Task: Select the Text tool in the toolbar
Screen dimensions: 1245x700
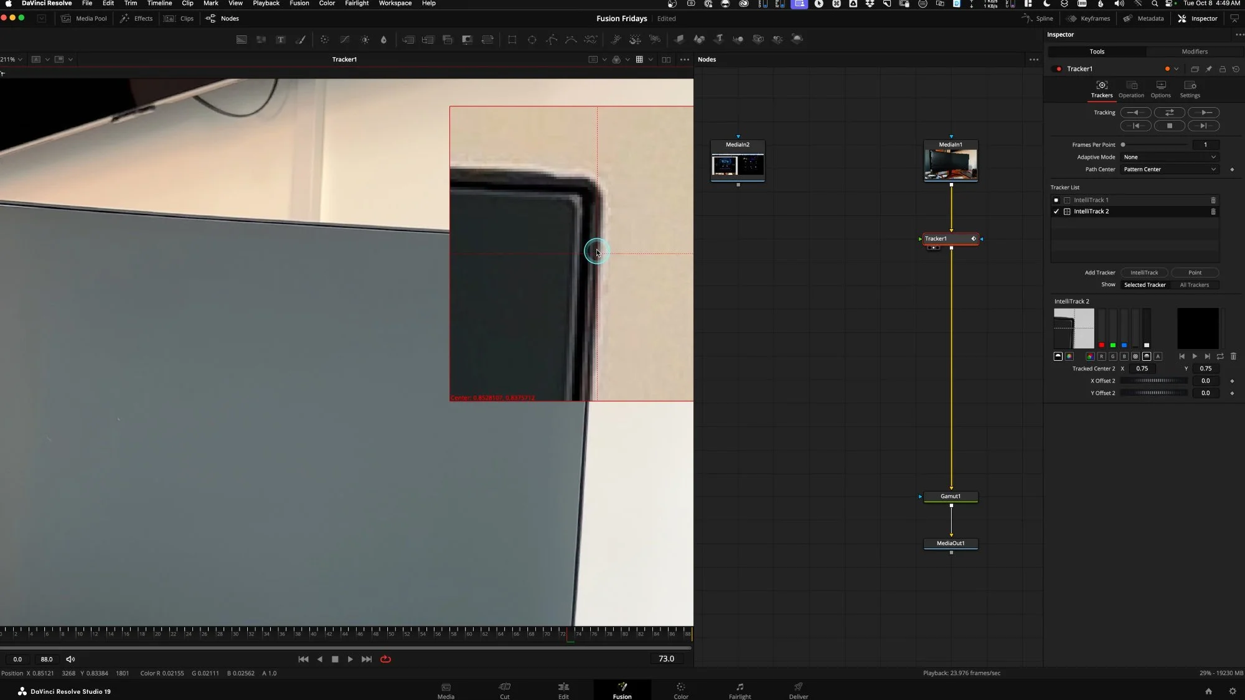Action: 281,39
